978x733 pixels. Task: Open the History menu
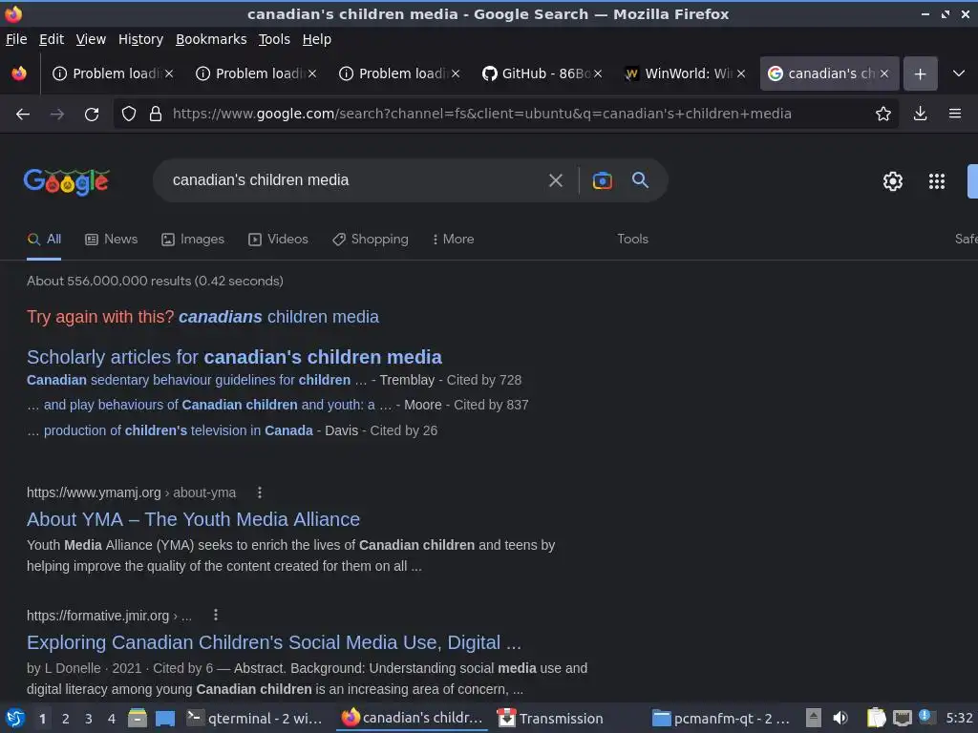point(141,39)
